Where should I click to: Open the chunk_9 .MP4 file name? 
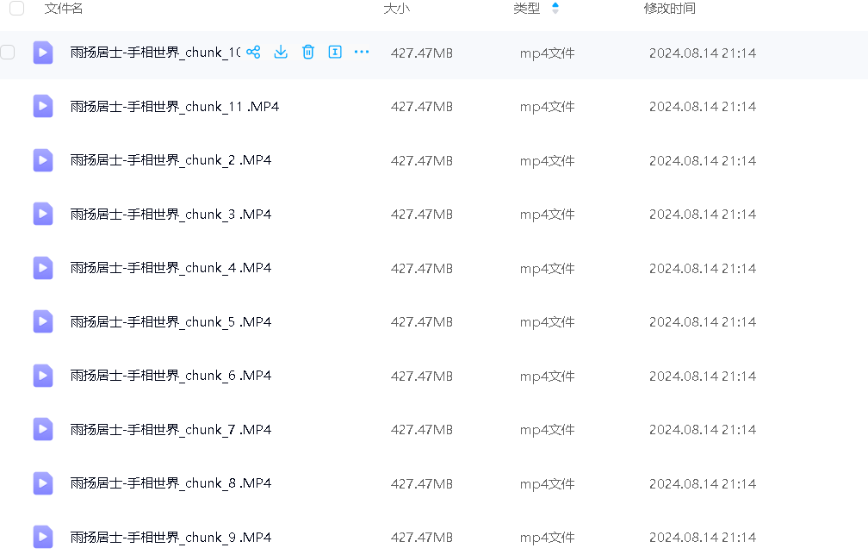point(170,538)
